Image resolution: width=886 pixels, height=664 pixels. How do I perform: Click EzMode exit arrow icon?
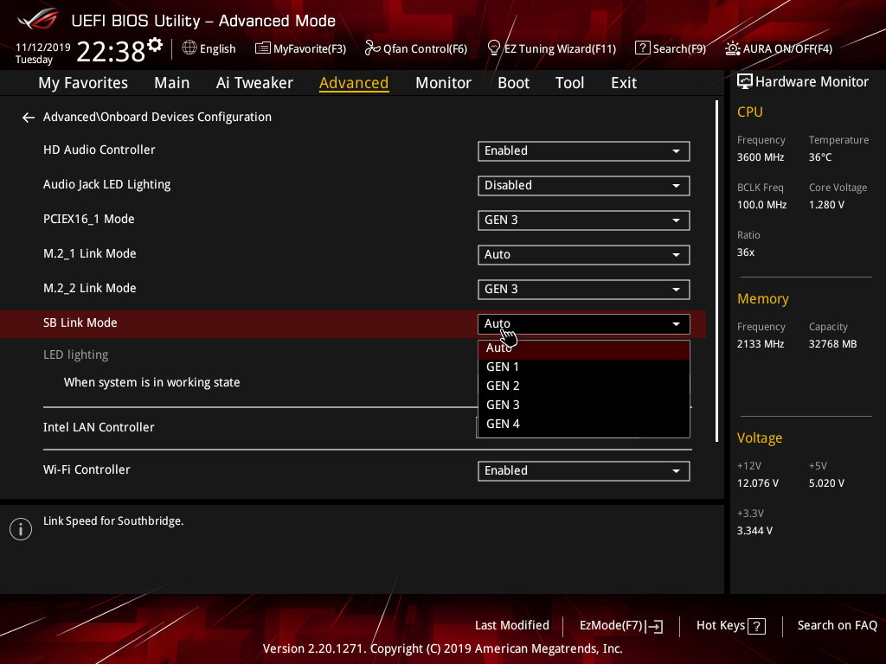(654, 626)
